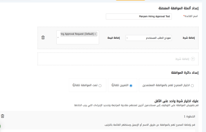Click the 'الخطوة 1' step header
This screenshot has width=206, height=132.
click(x=189, y=117)
